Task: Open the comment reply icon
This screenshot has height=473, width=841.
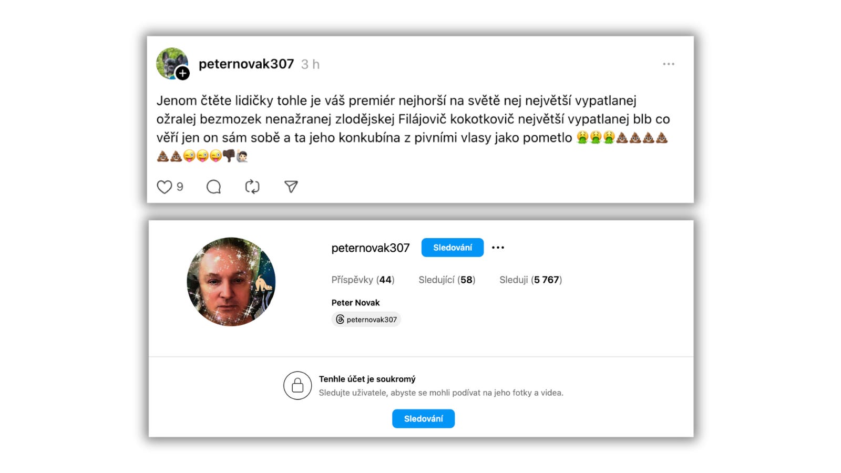Action: [213, 187]
